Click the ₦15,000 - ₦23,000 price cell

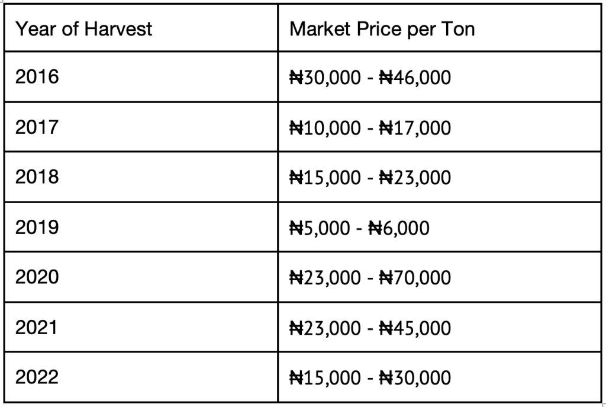tap(440, 177)
